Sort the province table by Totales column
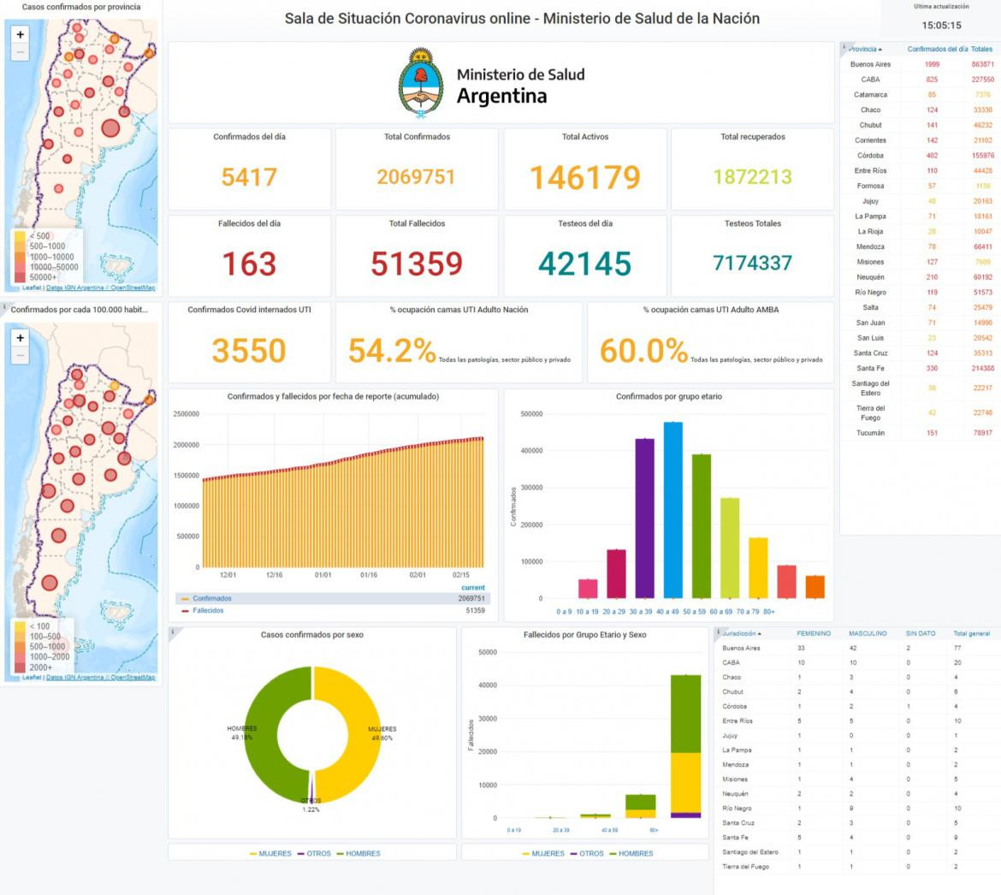Viewport: 1001px width, 895px height. 982,49
